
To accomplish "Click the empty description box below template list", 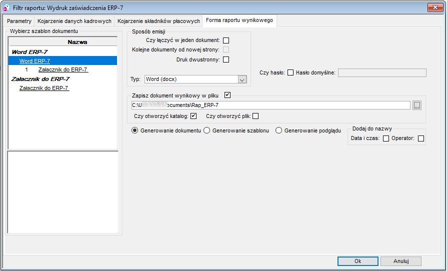I will click(x=62, y=192).
